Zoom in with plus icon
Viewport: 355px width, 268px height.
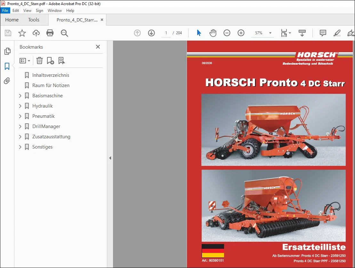[241, 33]
